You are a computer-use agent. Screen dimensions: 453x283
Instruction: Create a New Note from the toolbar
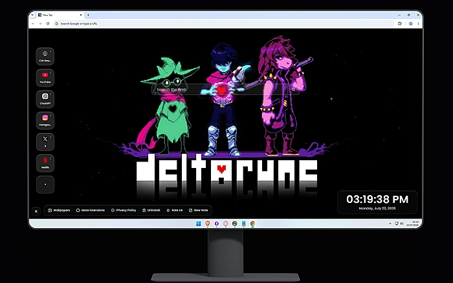[x=198, y=210]
